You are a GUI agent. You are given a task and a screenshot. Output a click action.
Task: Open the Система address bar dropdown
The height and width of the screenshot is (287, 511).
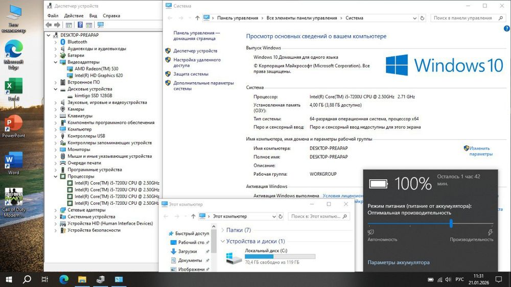[414, 18]
